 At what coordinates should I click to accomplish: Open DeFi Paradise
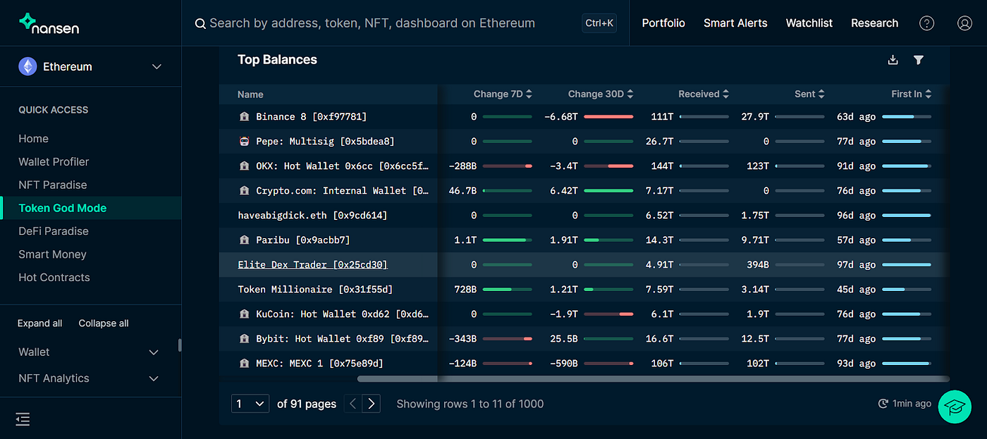tap(54, 231)
